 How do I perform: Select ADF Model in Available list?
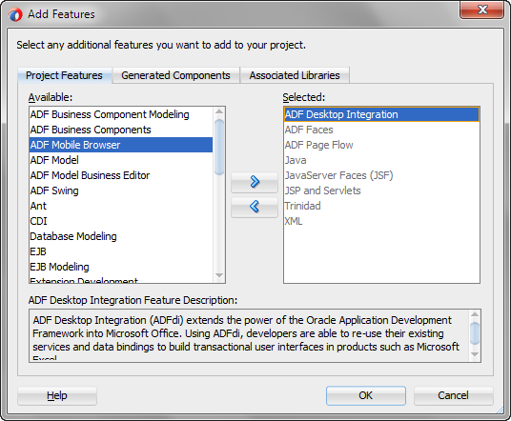[121, 160]
